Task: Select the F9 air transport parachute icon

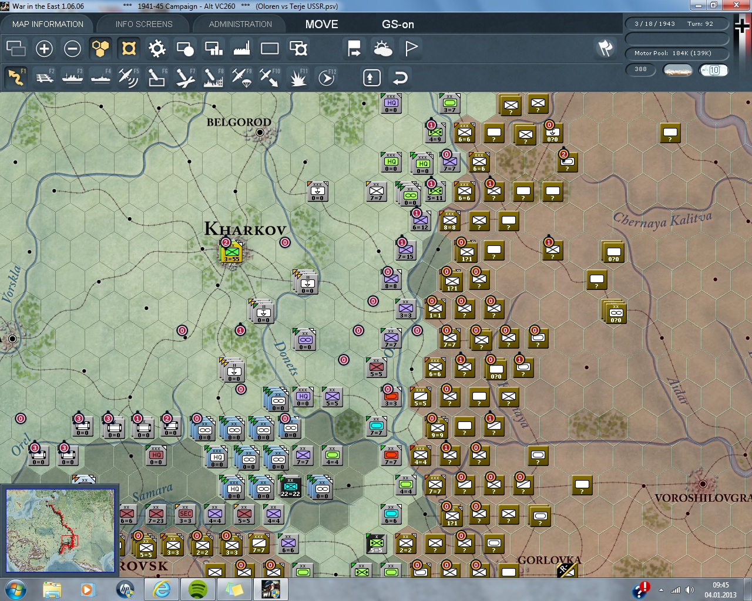Action: (241, 77)
